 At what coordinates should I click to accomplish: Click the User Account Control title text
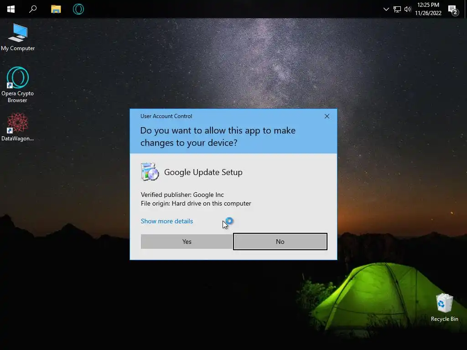pos(166,116)
